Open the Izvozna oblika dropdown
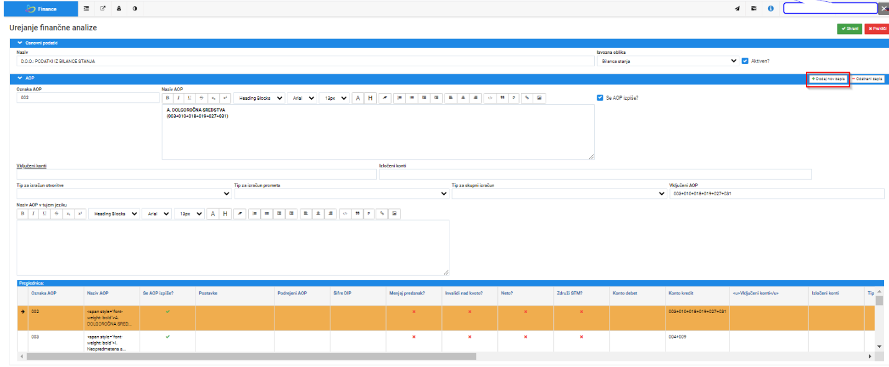Screen dimensions: 889x367 click(667, 61)
